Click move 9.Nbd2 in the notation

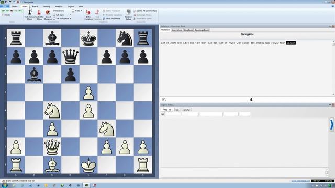(260, 43)
